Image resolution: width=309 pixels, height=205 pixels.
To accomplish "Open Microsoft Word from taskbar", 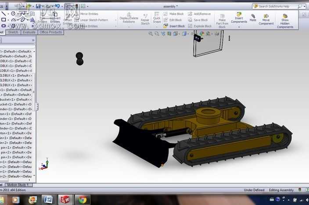I will pyautogui.click(x=48, y=200).
